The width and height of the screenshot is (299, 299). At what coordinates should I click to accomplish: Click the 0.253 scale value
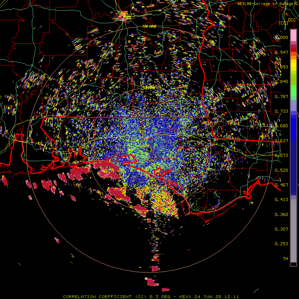click(x=281, y=244)
